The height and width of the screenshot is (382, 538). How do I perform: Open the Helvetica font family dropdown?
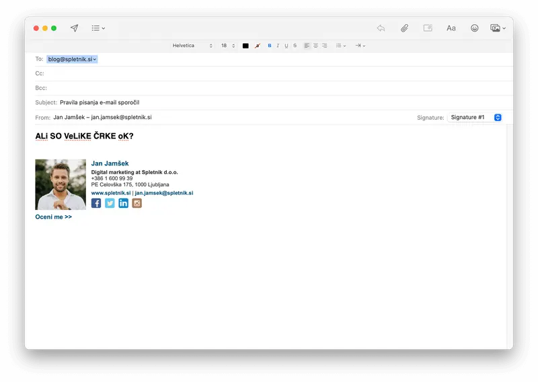pyautogui.click(x=192, y=46)
